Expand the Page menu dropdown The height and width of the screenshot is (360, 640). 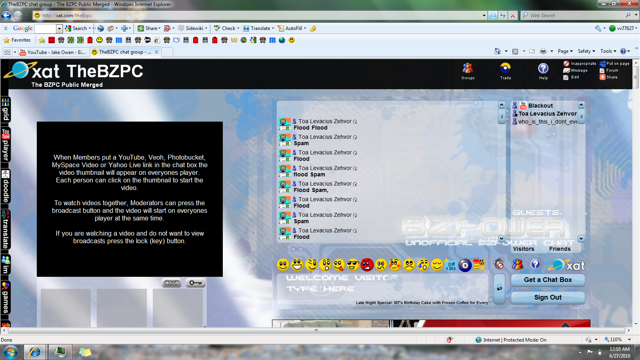[565, 51]
